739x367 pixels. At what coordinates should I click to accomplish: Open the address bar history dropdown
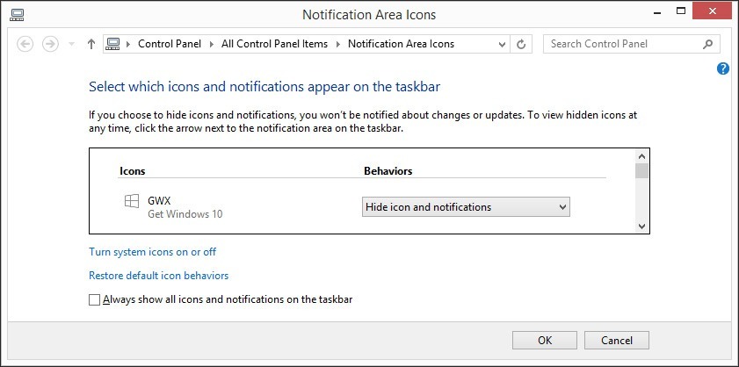pos(502,44)
